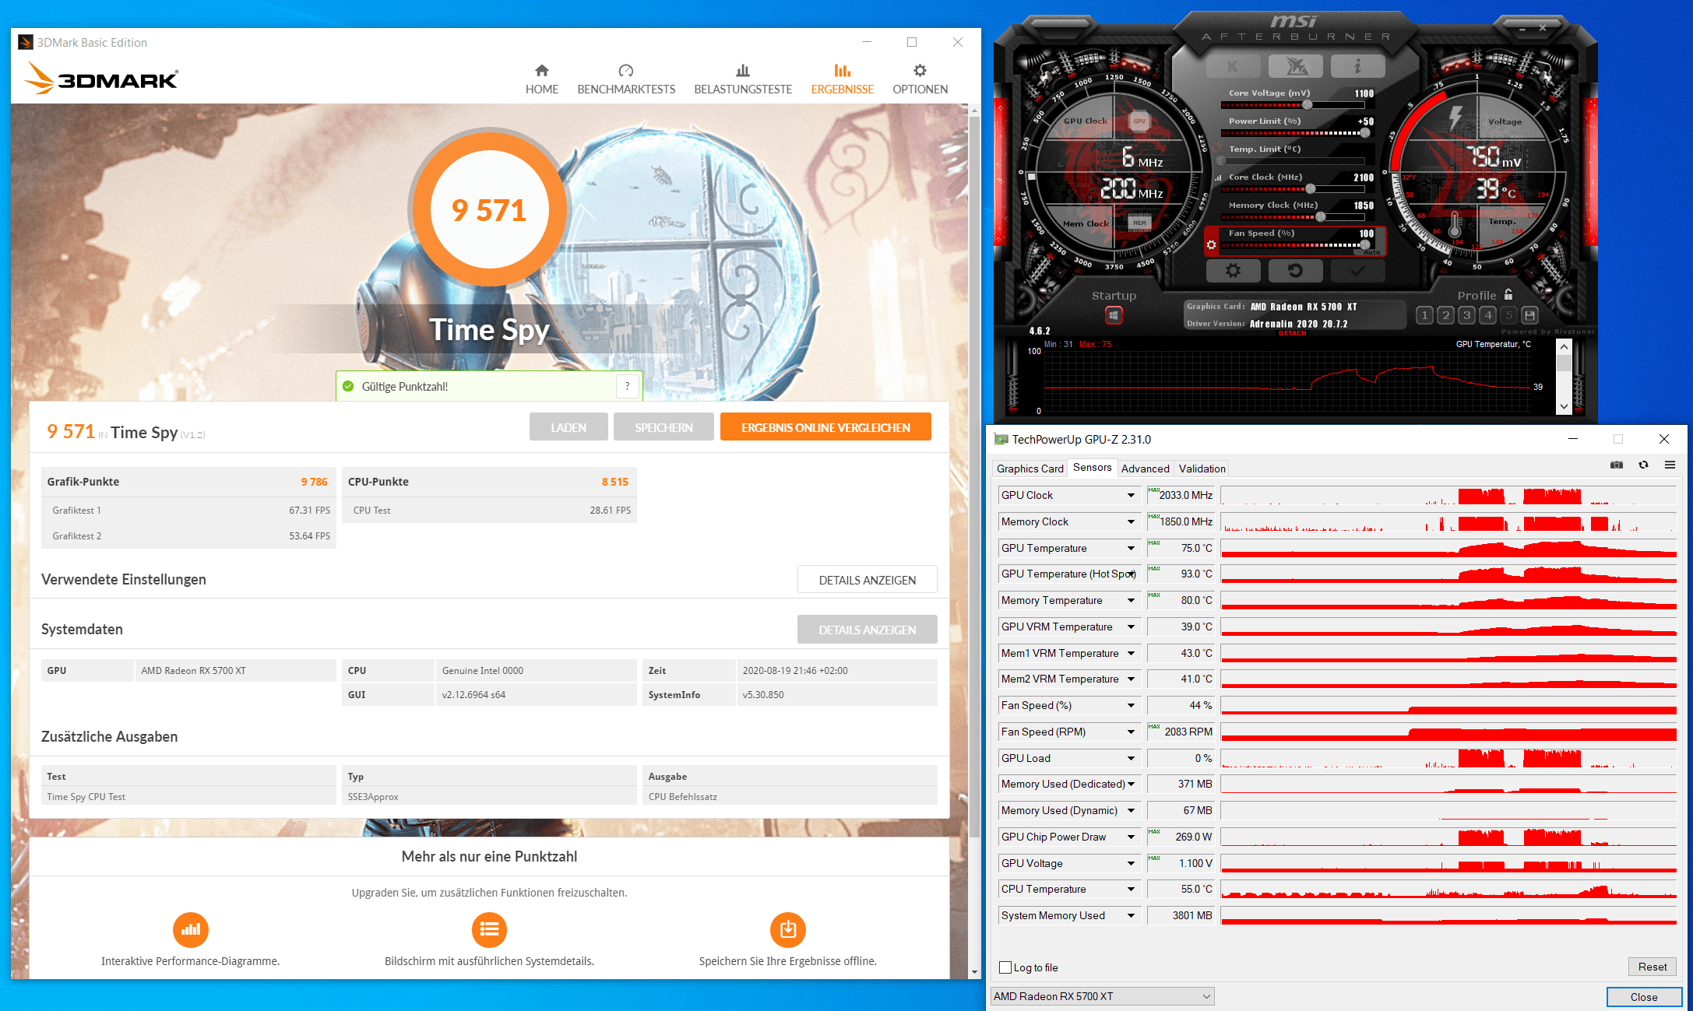This screenshot has width=1693, height=1011.
Task: Open the Home section in 3DMark
Action: (x=541, y=79)
